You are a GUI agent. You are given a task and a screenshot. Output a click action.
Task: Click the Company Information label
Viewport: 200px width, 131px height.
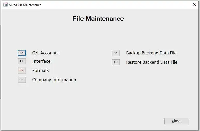(x=54, y=80)
